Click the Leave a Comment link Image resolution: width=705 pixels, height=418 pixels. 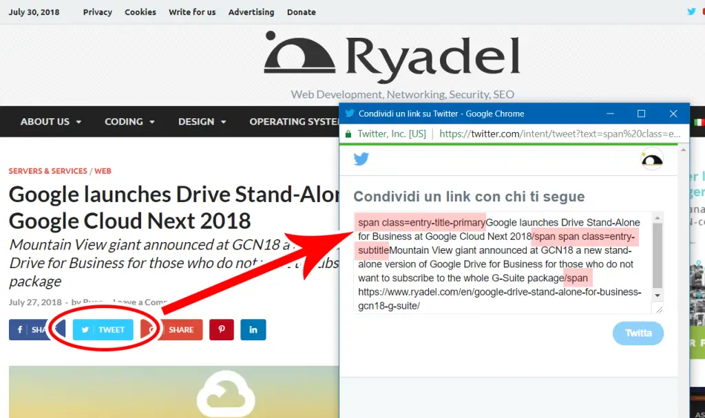point(140,302)
